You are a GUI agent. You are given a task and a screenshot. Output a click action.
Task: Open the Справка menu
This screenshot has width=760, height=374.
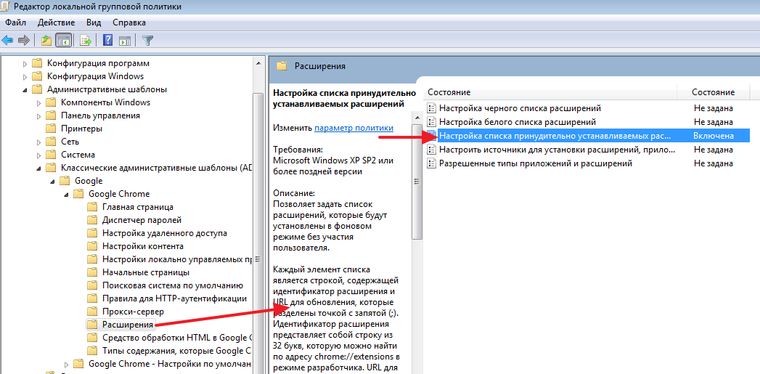[129, 23]
